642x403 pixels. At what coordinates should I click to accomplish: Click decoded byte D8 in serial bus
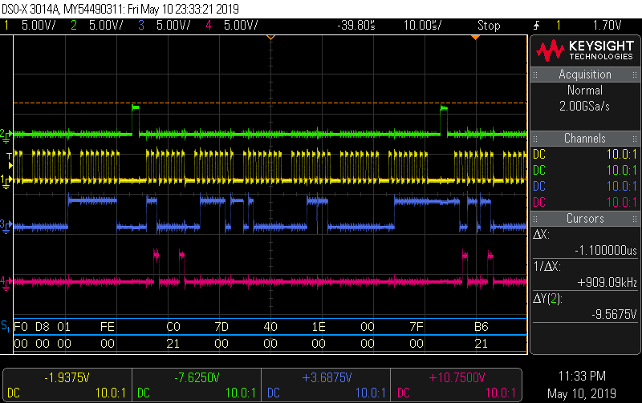tap(43, 327)
